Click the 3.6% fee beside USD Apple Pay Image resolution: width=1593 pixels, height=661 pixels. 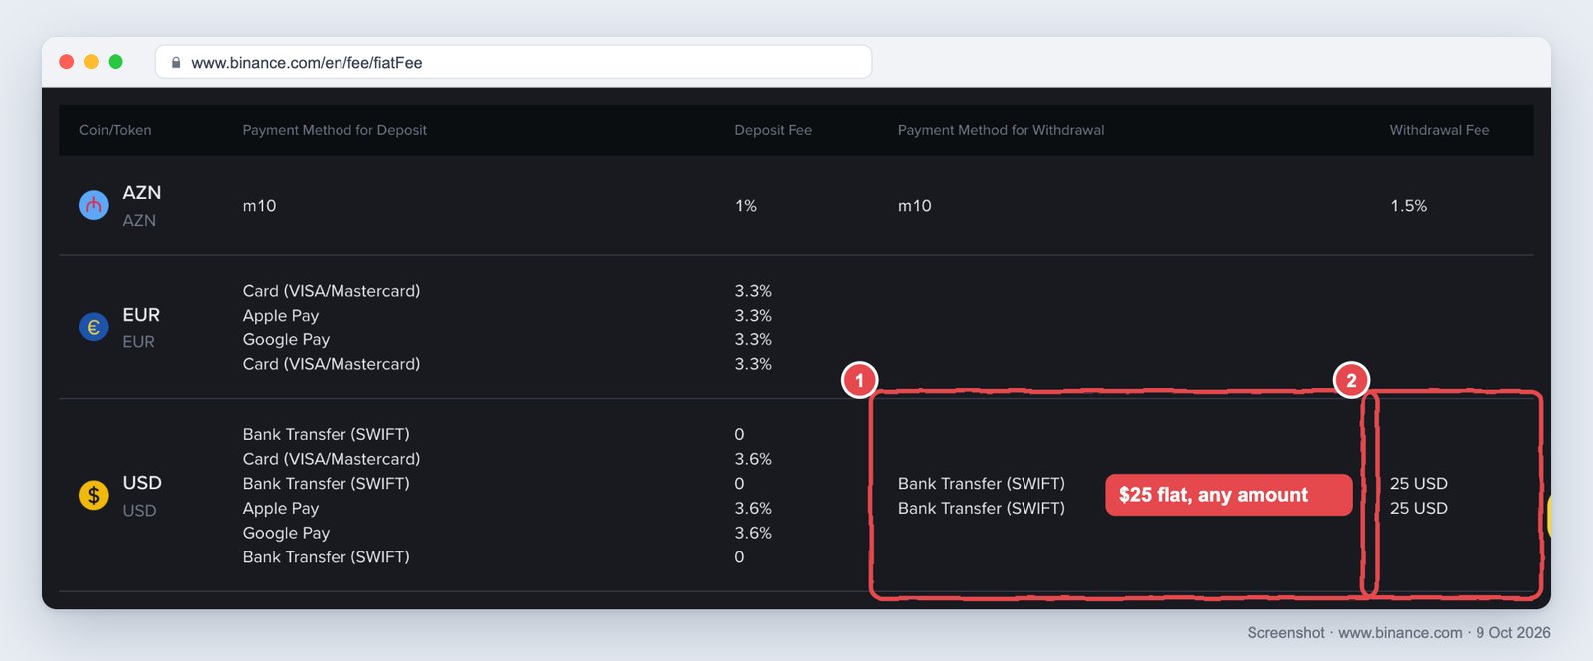[x=753, y=509]
